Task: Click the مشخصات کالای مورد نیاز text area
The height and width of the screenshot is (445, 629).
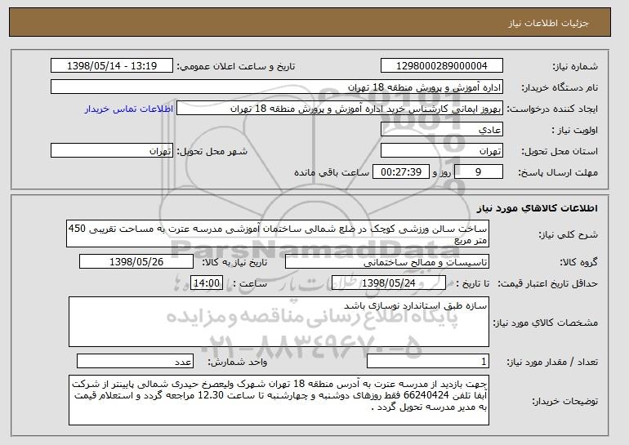Action: (x=279, y=322)
